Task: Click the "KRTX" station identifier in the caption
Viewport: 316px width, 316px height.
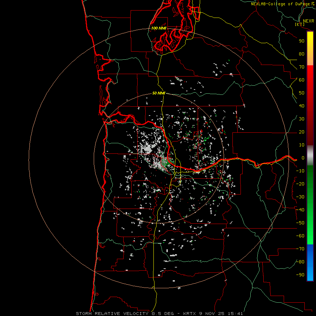Action: click(x=190, y=314)
